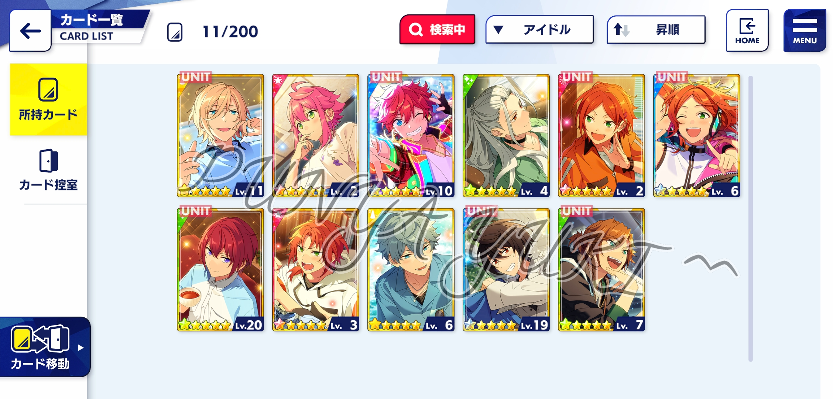Click the red 検索中 search button
Image resolution: width=833 pixels, height=399 pixels.
tap(437, 30)
